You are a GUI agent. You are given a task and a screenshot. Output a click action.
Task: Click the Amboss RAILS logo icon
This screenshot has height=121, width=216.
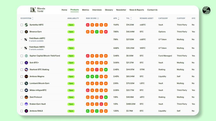tap(26, 111)
